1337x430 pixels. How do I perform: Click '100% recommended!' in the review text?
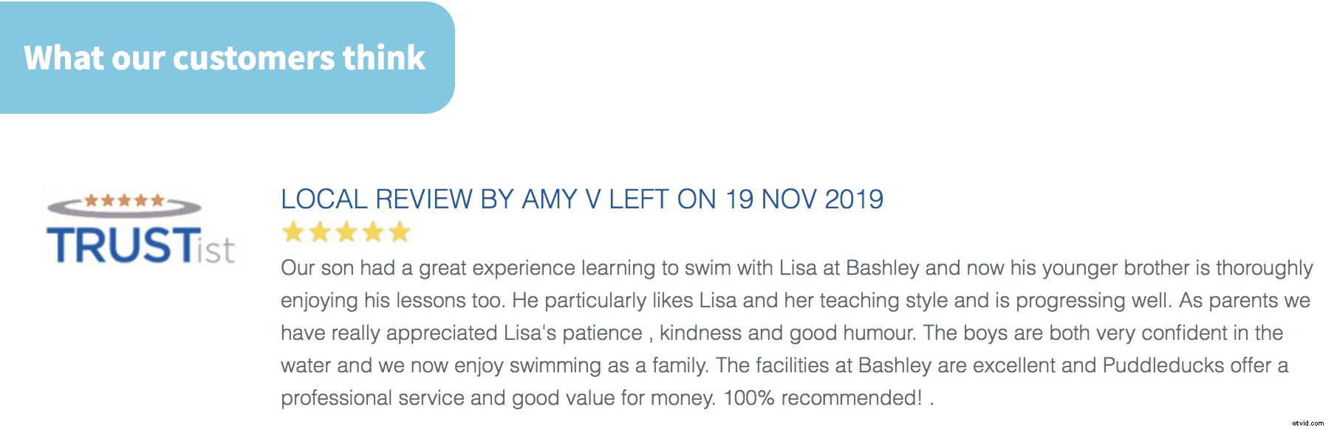click(x=823, y=397)
